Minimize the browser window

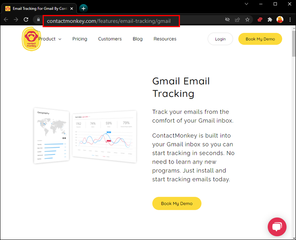tap(261, 4)
